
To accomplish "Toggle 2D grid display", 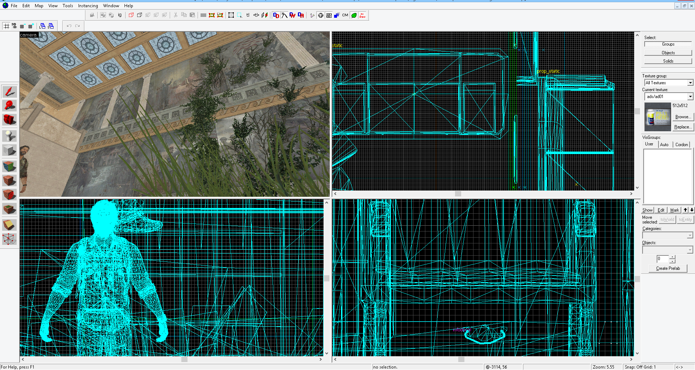I will tap(7, 26).
